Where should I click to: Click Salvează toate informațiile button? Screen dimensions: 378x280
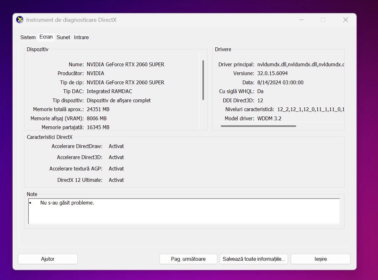click(254, 259)
